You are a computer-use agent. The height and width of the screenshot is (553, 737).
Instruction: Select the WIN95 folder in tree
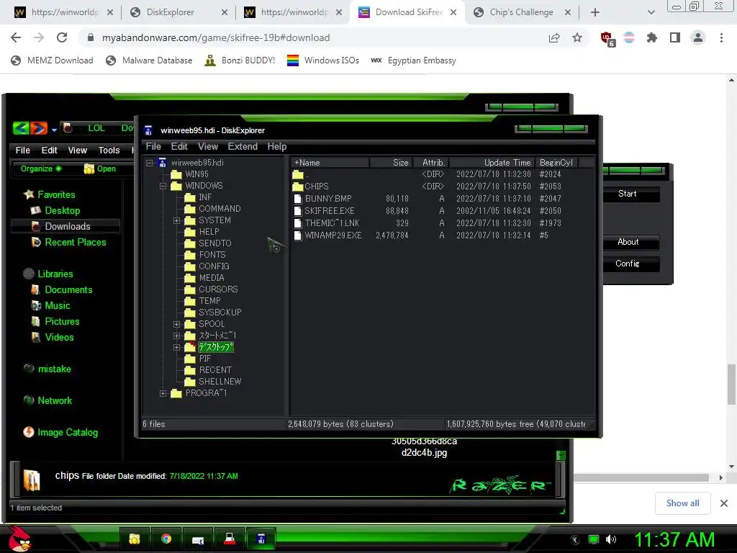[196, 174]
